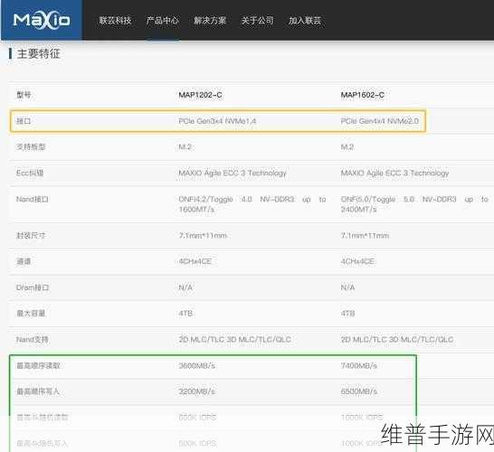494x452 pixels.
Task: Click the 通道 row label
Action: (24, 261)
